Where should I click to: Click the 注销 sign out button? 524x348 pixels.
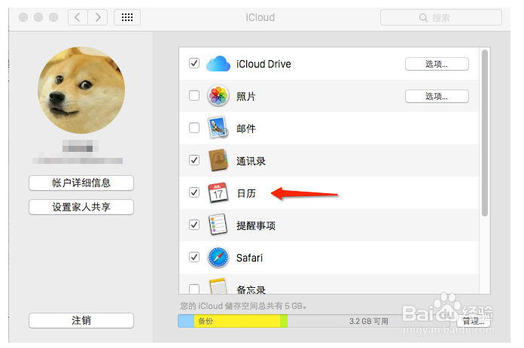pos(81,320)
